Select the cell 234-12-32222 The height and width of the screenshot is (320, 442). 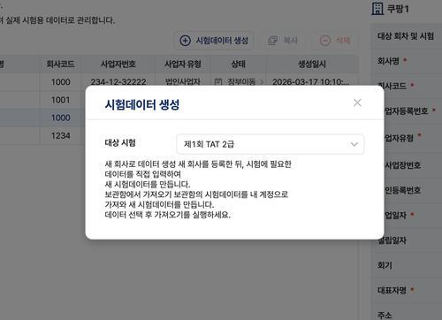tap(118, 81)
